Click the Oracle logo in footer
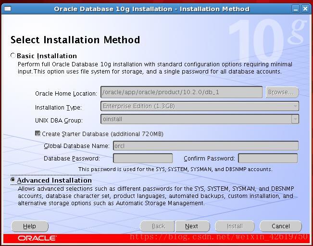This screenshot has height=246, width=313. point(37,238)
